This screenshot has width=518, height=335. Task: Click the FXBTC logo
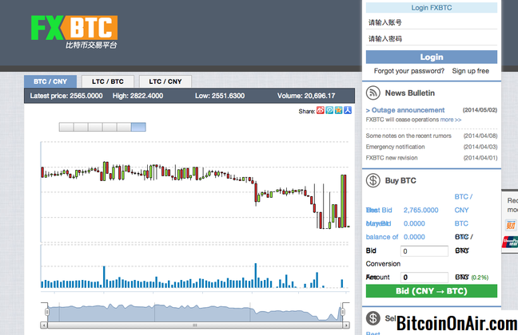pyautogui.click(x=74, y=32)
